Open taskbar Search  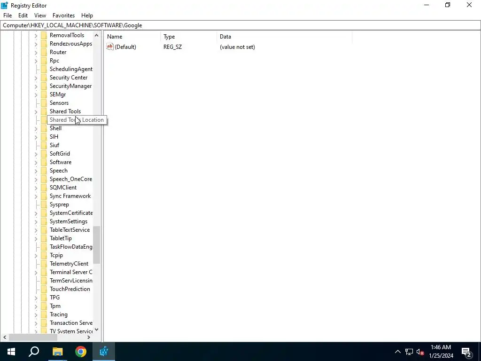34,352
